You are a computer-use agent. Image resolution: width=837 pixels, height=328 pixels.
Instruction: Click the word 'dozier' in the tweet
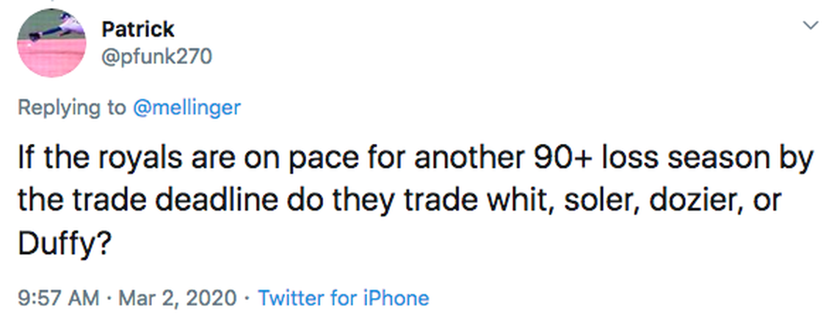click(682, 201)
